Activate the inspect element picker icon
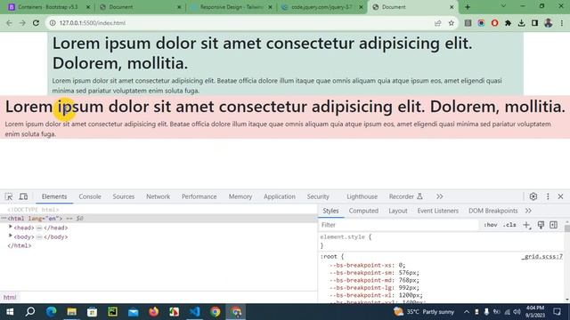The image size is (570, 320). click(9, 196)
